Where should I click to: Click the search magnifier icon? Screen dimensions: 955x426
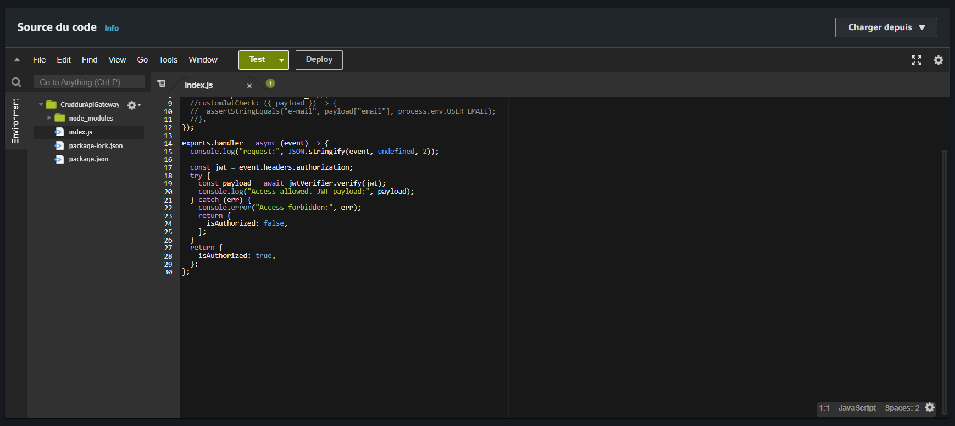16,82
